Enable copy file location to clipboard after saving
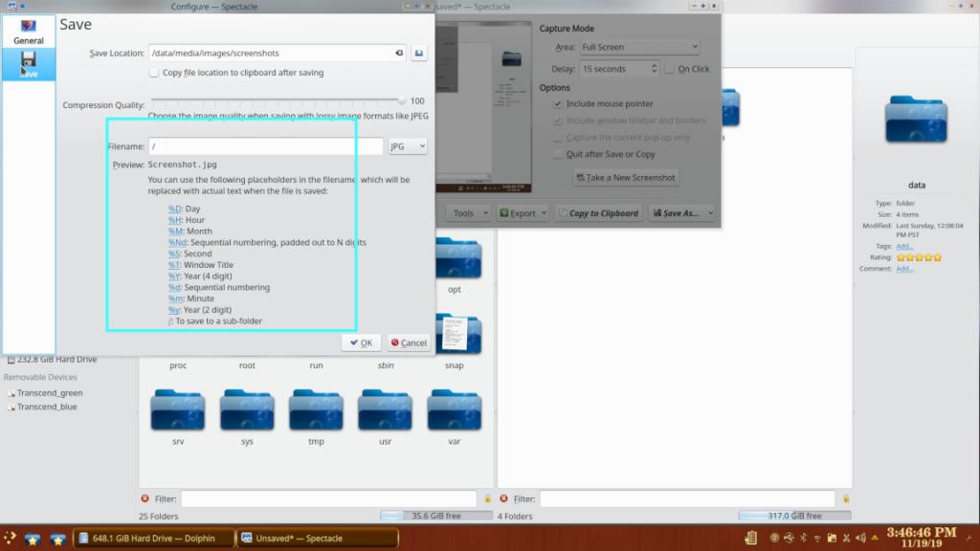Screen dimensions: 980x551 pyautogui.click(x=154, y=73)
